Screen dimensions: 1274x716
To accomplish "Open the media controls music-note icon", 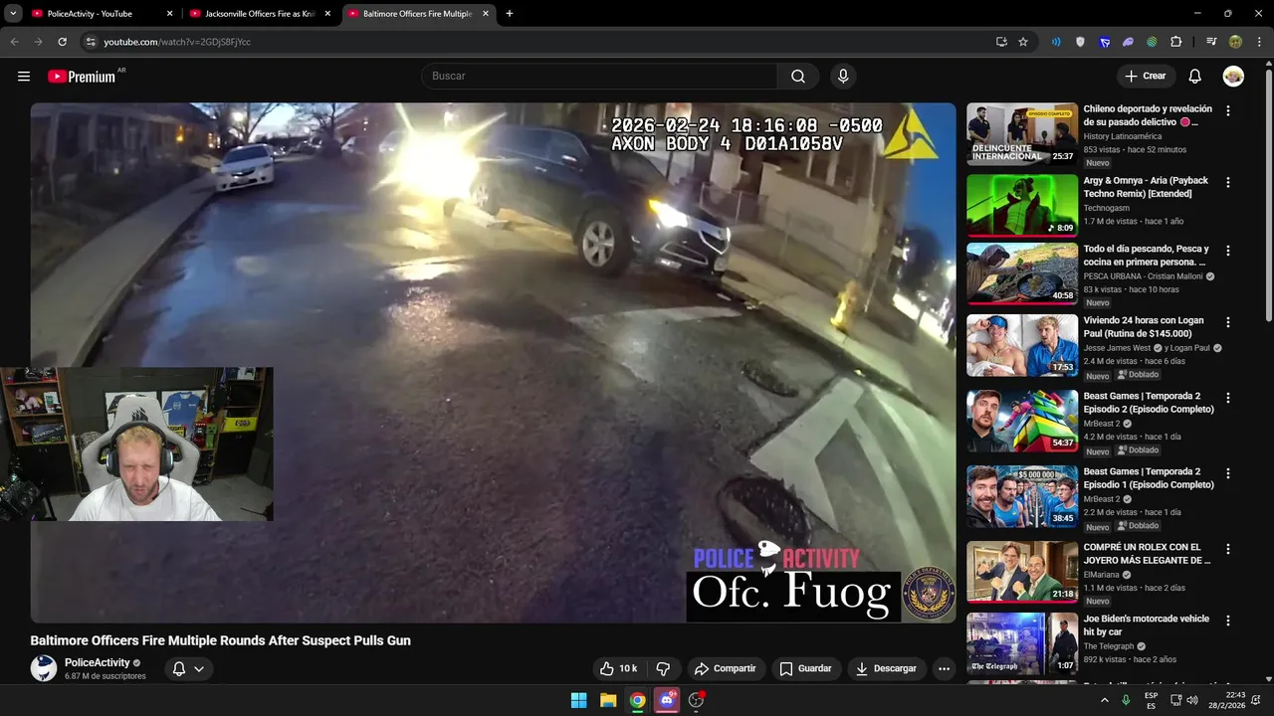I will click(x=1211, y=42).
